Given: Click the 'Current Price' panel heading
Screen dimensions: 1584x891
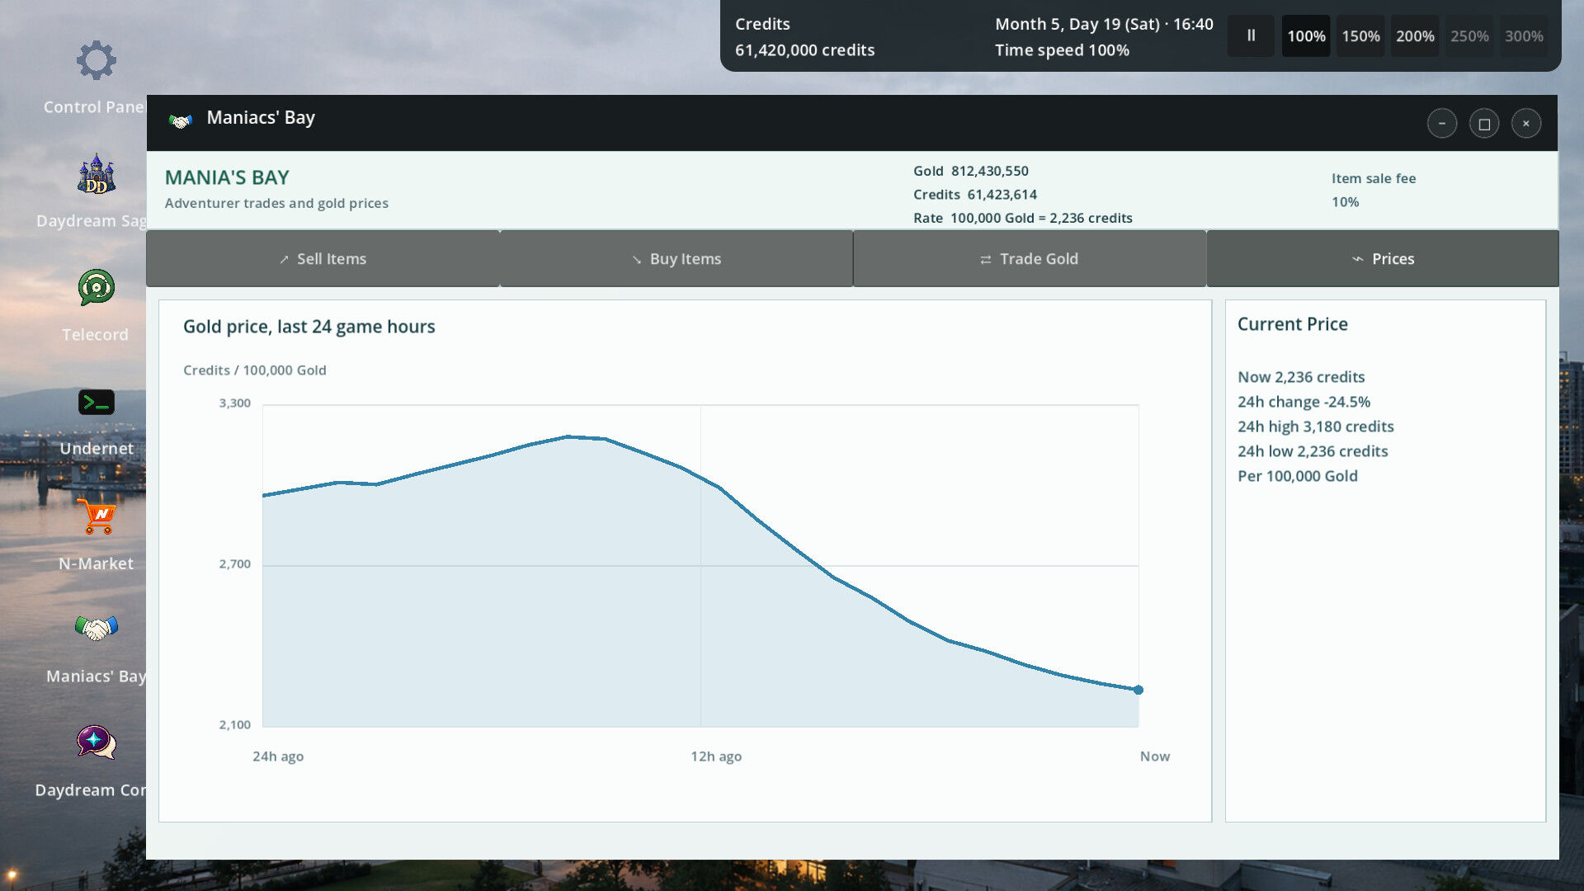Looking at the screenshot, I should coord(1293,324).
